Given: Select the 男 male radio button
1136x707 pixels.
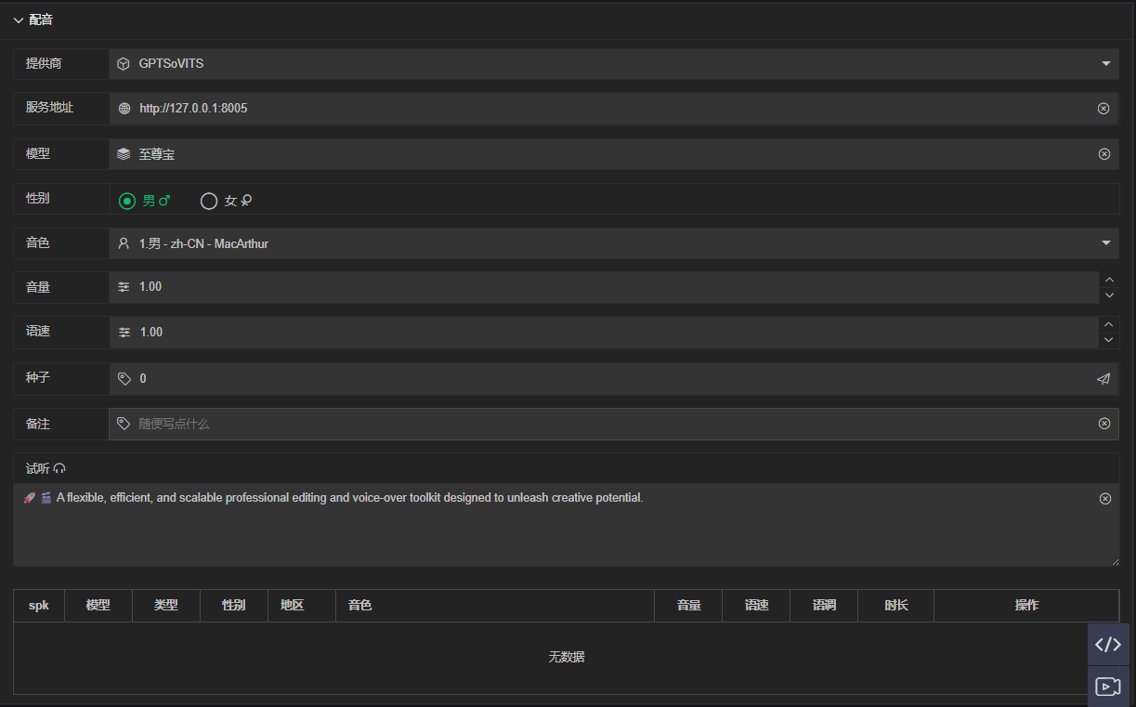Looking at the screenshot, I should pos(127,201).
